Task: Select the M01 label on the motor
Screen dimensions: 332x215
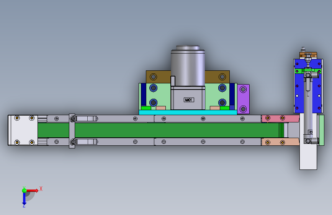Action: pyautogui.click(x=189, y=100)
